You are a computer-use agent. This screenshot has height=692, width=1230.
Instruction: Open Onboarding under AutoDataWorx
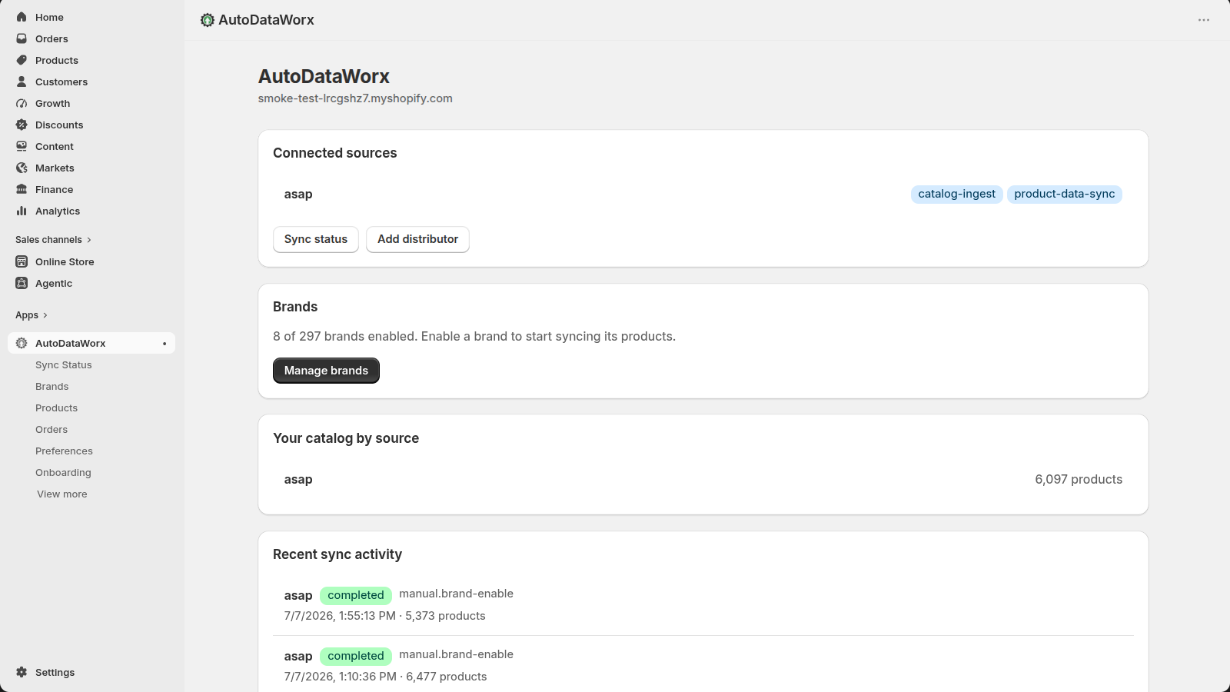(x=63, y=473)
